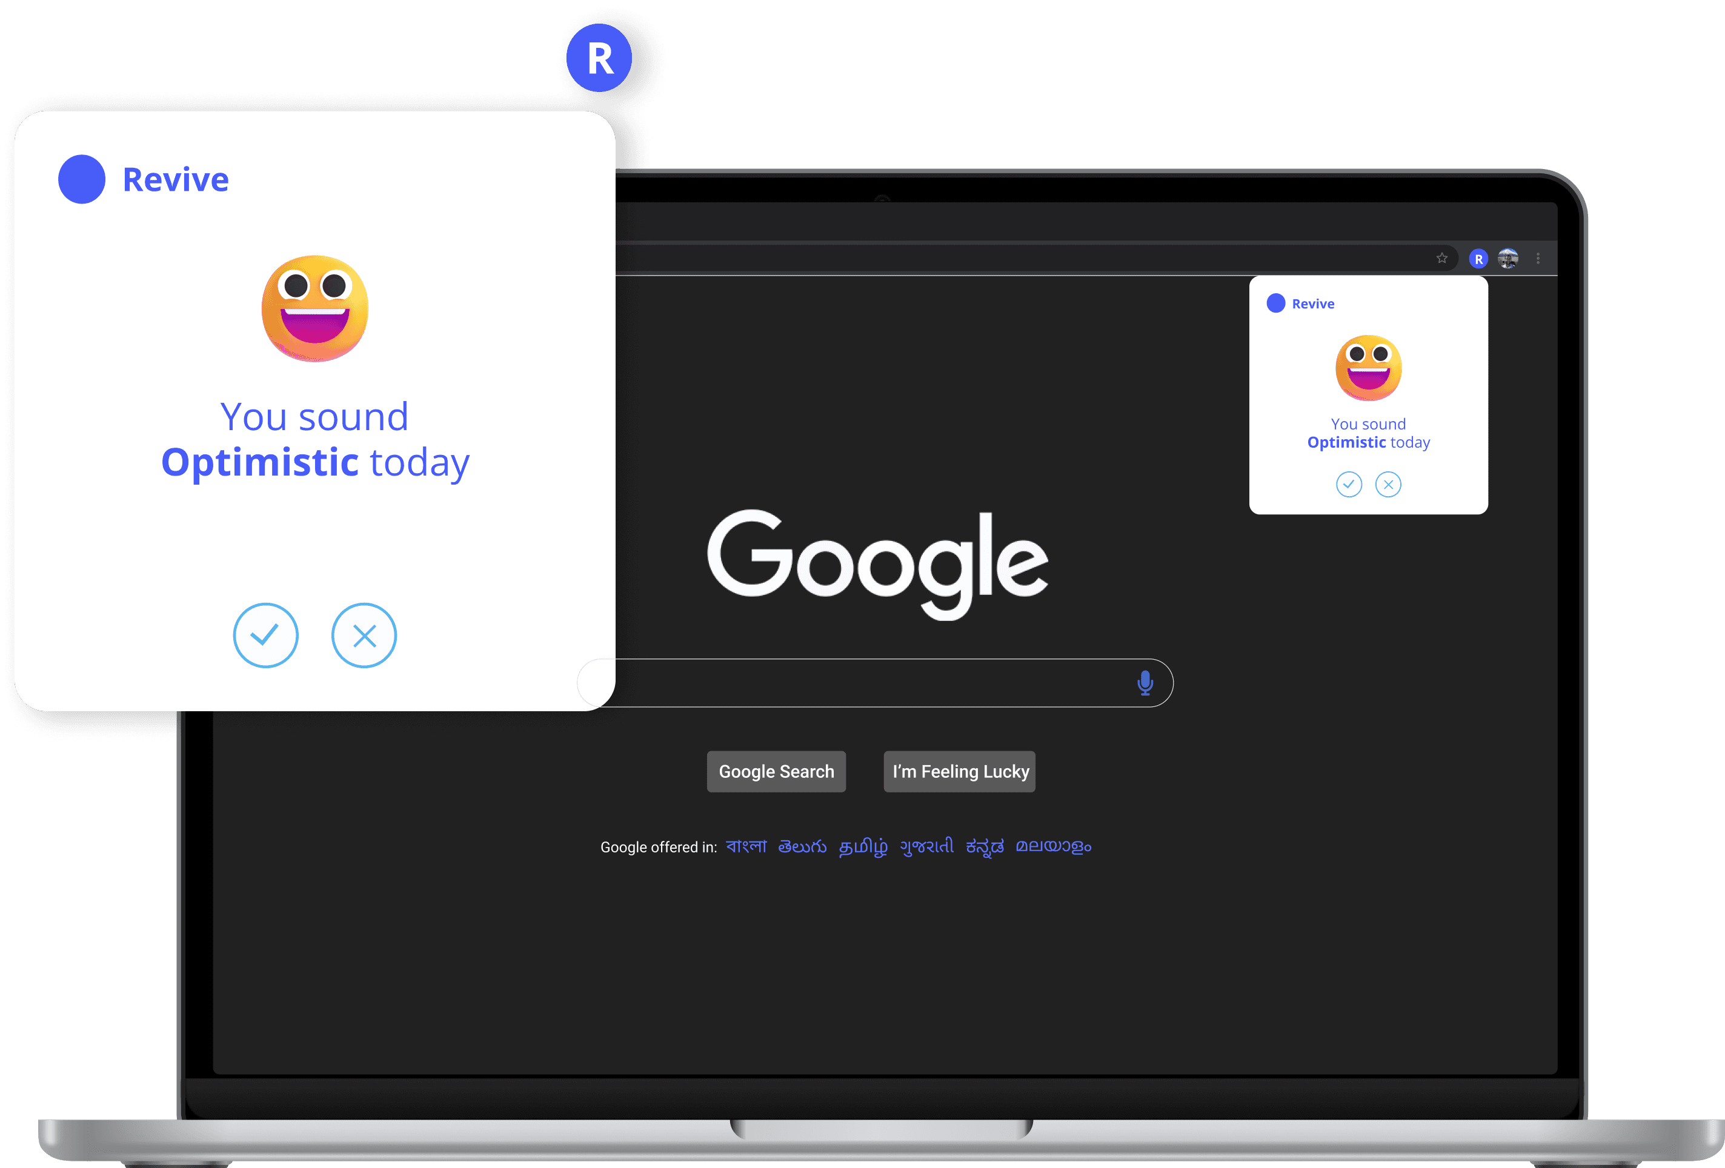The image size is (1725, 1168).
Task: Select the Tamil language link
Action: 863,847
